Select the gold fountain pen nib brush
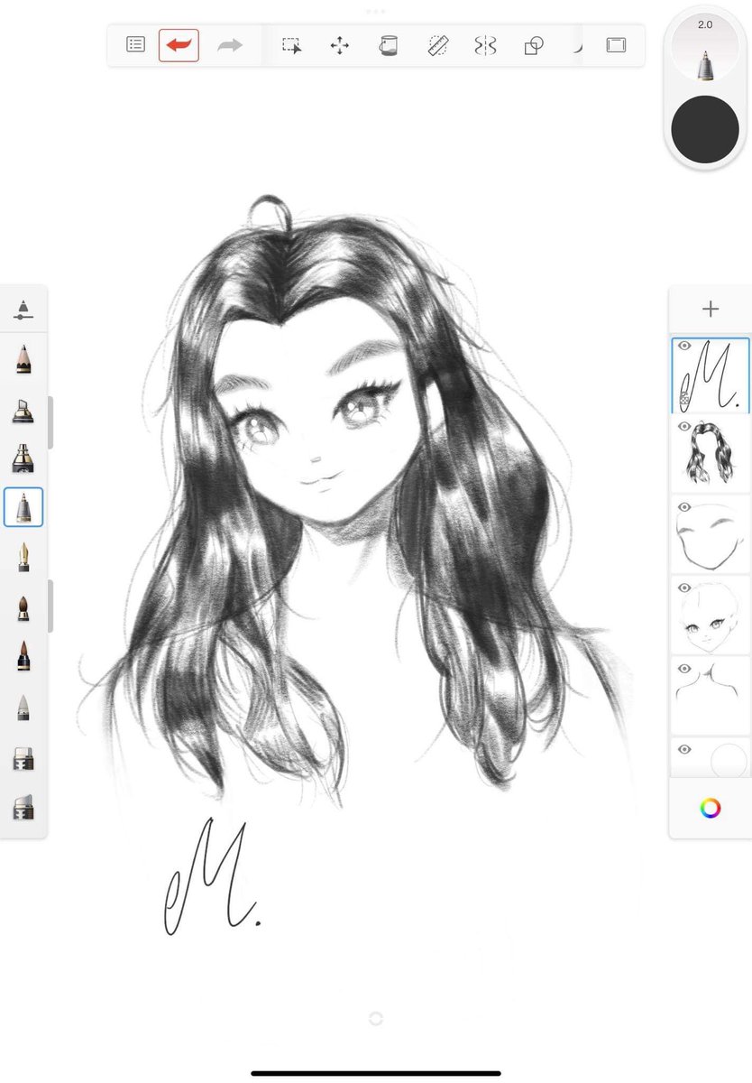Viewport: 752px width, 1083px height. tap(23, 557)
